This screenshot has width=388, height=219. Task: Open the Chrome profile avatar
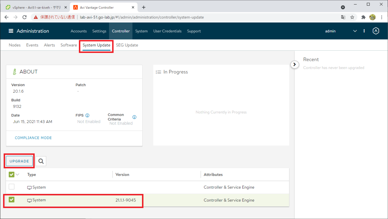(x=372, y=17)
